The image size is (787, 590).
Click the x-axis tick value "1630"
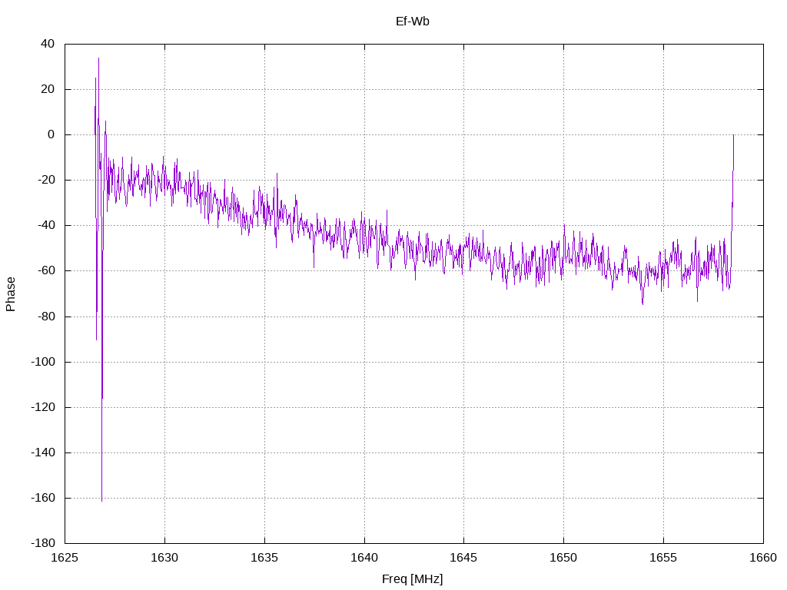(164, 558)
